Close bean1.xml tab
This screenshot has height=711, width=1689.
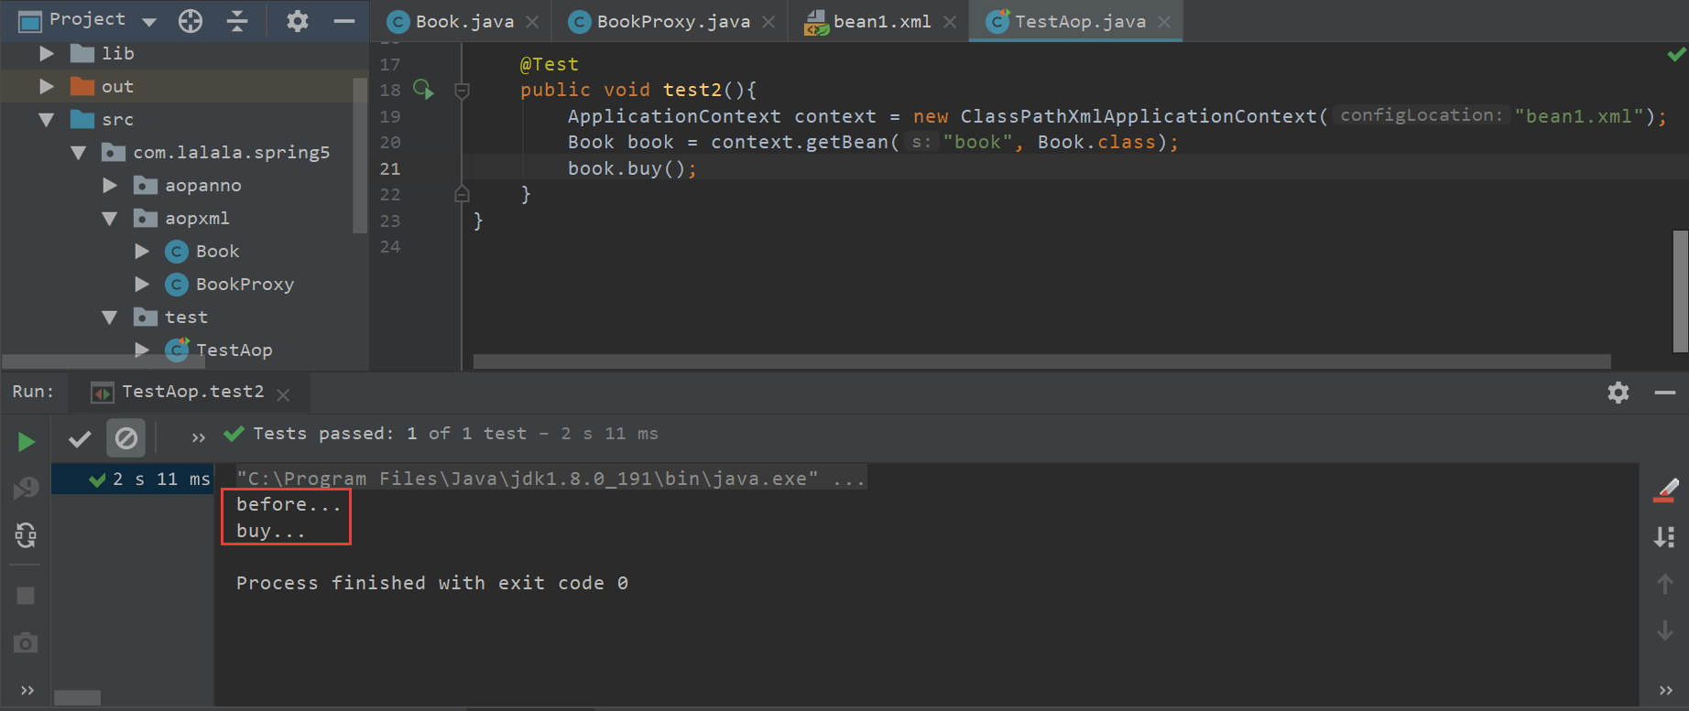pos(950,22)
